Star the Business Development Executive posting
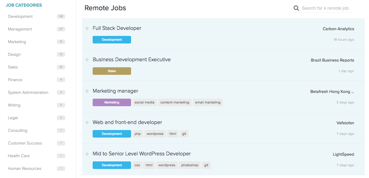This screenshot has height=178, width=369. pyautogui.click(x=87, y=59)
